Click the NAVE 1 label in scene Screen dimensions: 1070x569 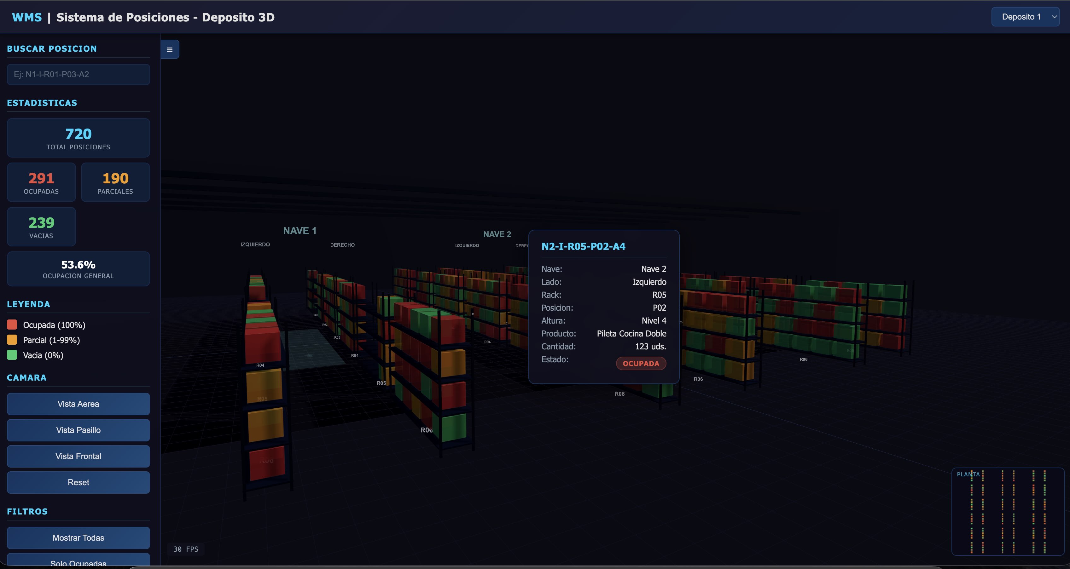[x=299, y=231]
